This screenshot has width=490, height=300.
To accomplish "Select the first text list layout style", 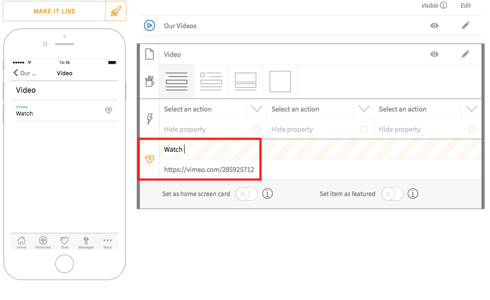I will [176, 81].
